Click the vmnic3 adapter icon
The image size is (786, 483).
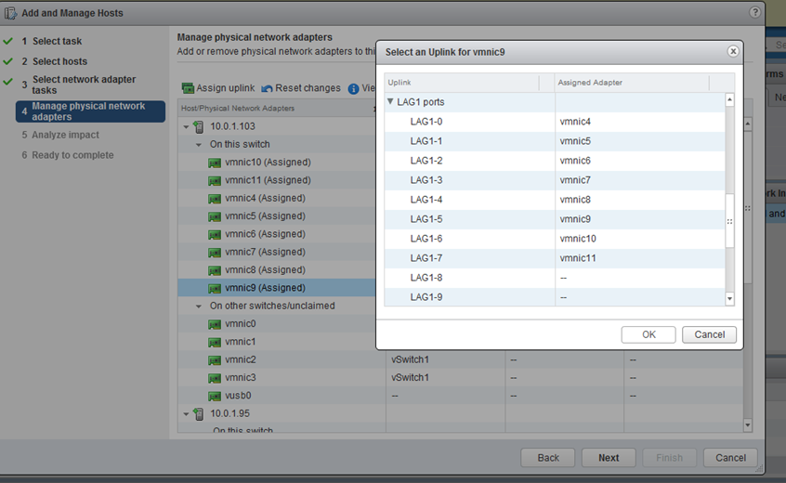pyautogui.click(x=215, y=378)
